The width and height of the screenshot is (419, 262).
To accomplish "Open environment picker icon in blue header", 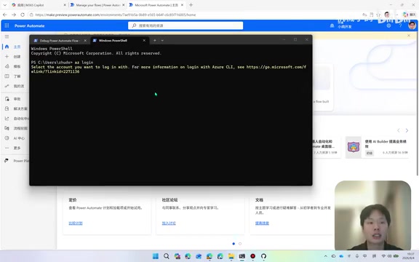I will tap(332, 25).
